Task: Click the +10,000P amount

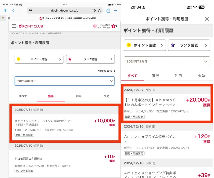Action: (104, 121)
